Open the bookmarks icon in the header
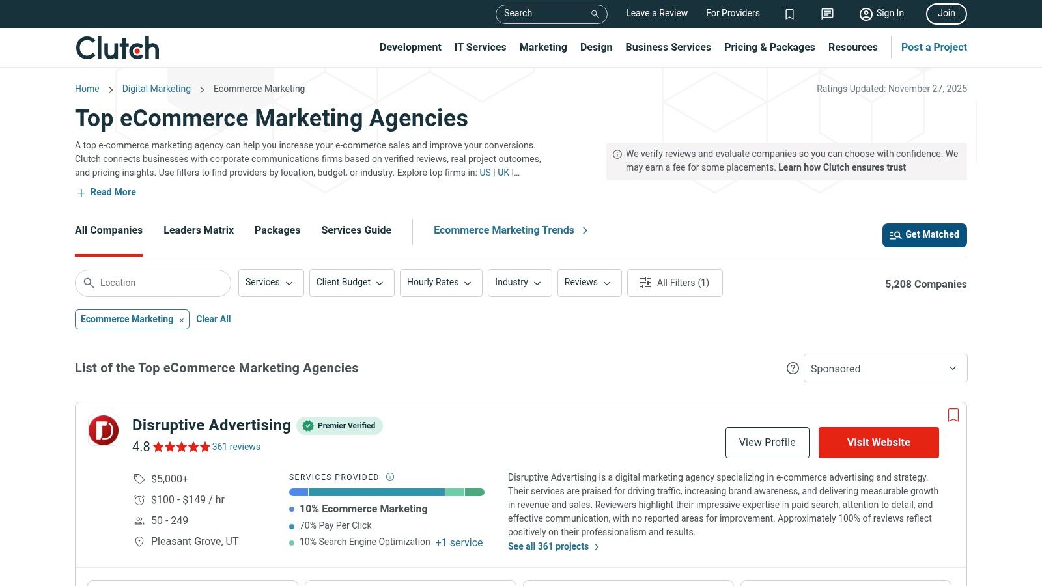The image size is (1042, 586). (x=789, y=14)
